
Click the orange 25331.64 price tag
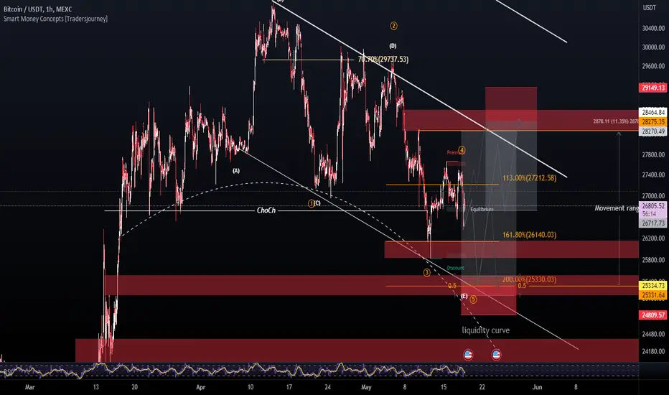653,295
